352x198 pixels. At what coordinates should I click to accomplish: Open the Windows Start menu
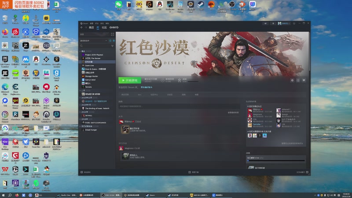point(3,195)
